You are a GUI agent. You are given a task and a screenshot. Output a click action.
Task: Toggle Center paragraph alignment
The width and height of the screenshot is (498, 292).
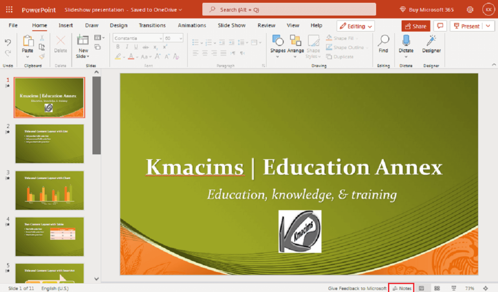point(205,53)
